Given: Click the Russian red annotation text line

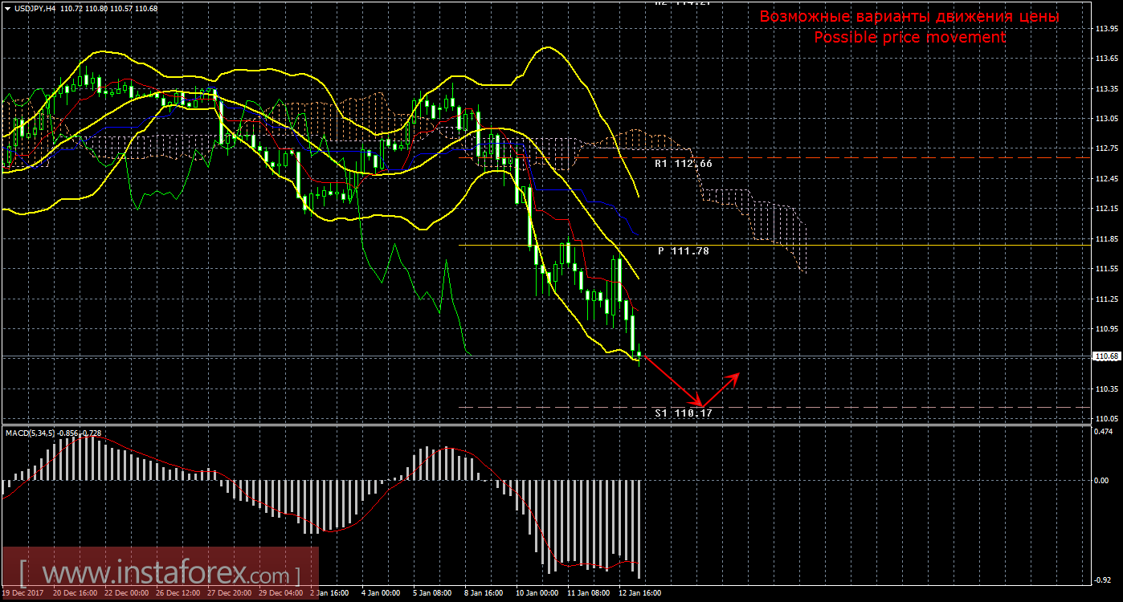Looking at the screenshot, I should [909, 17].
